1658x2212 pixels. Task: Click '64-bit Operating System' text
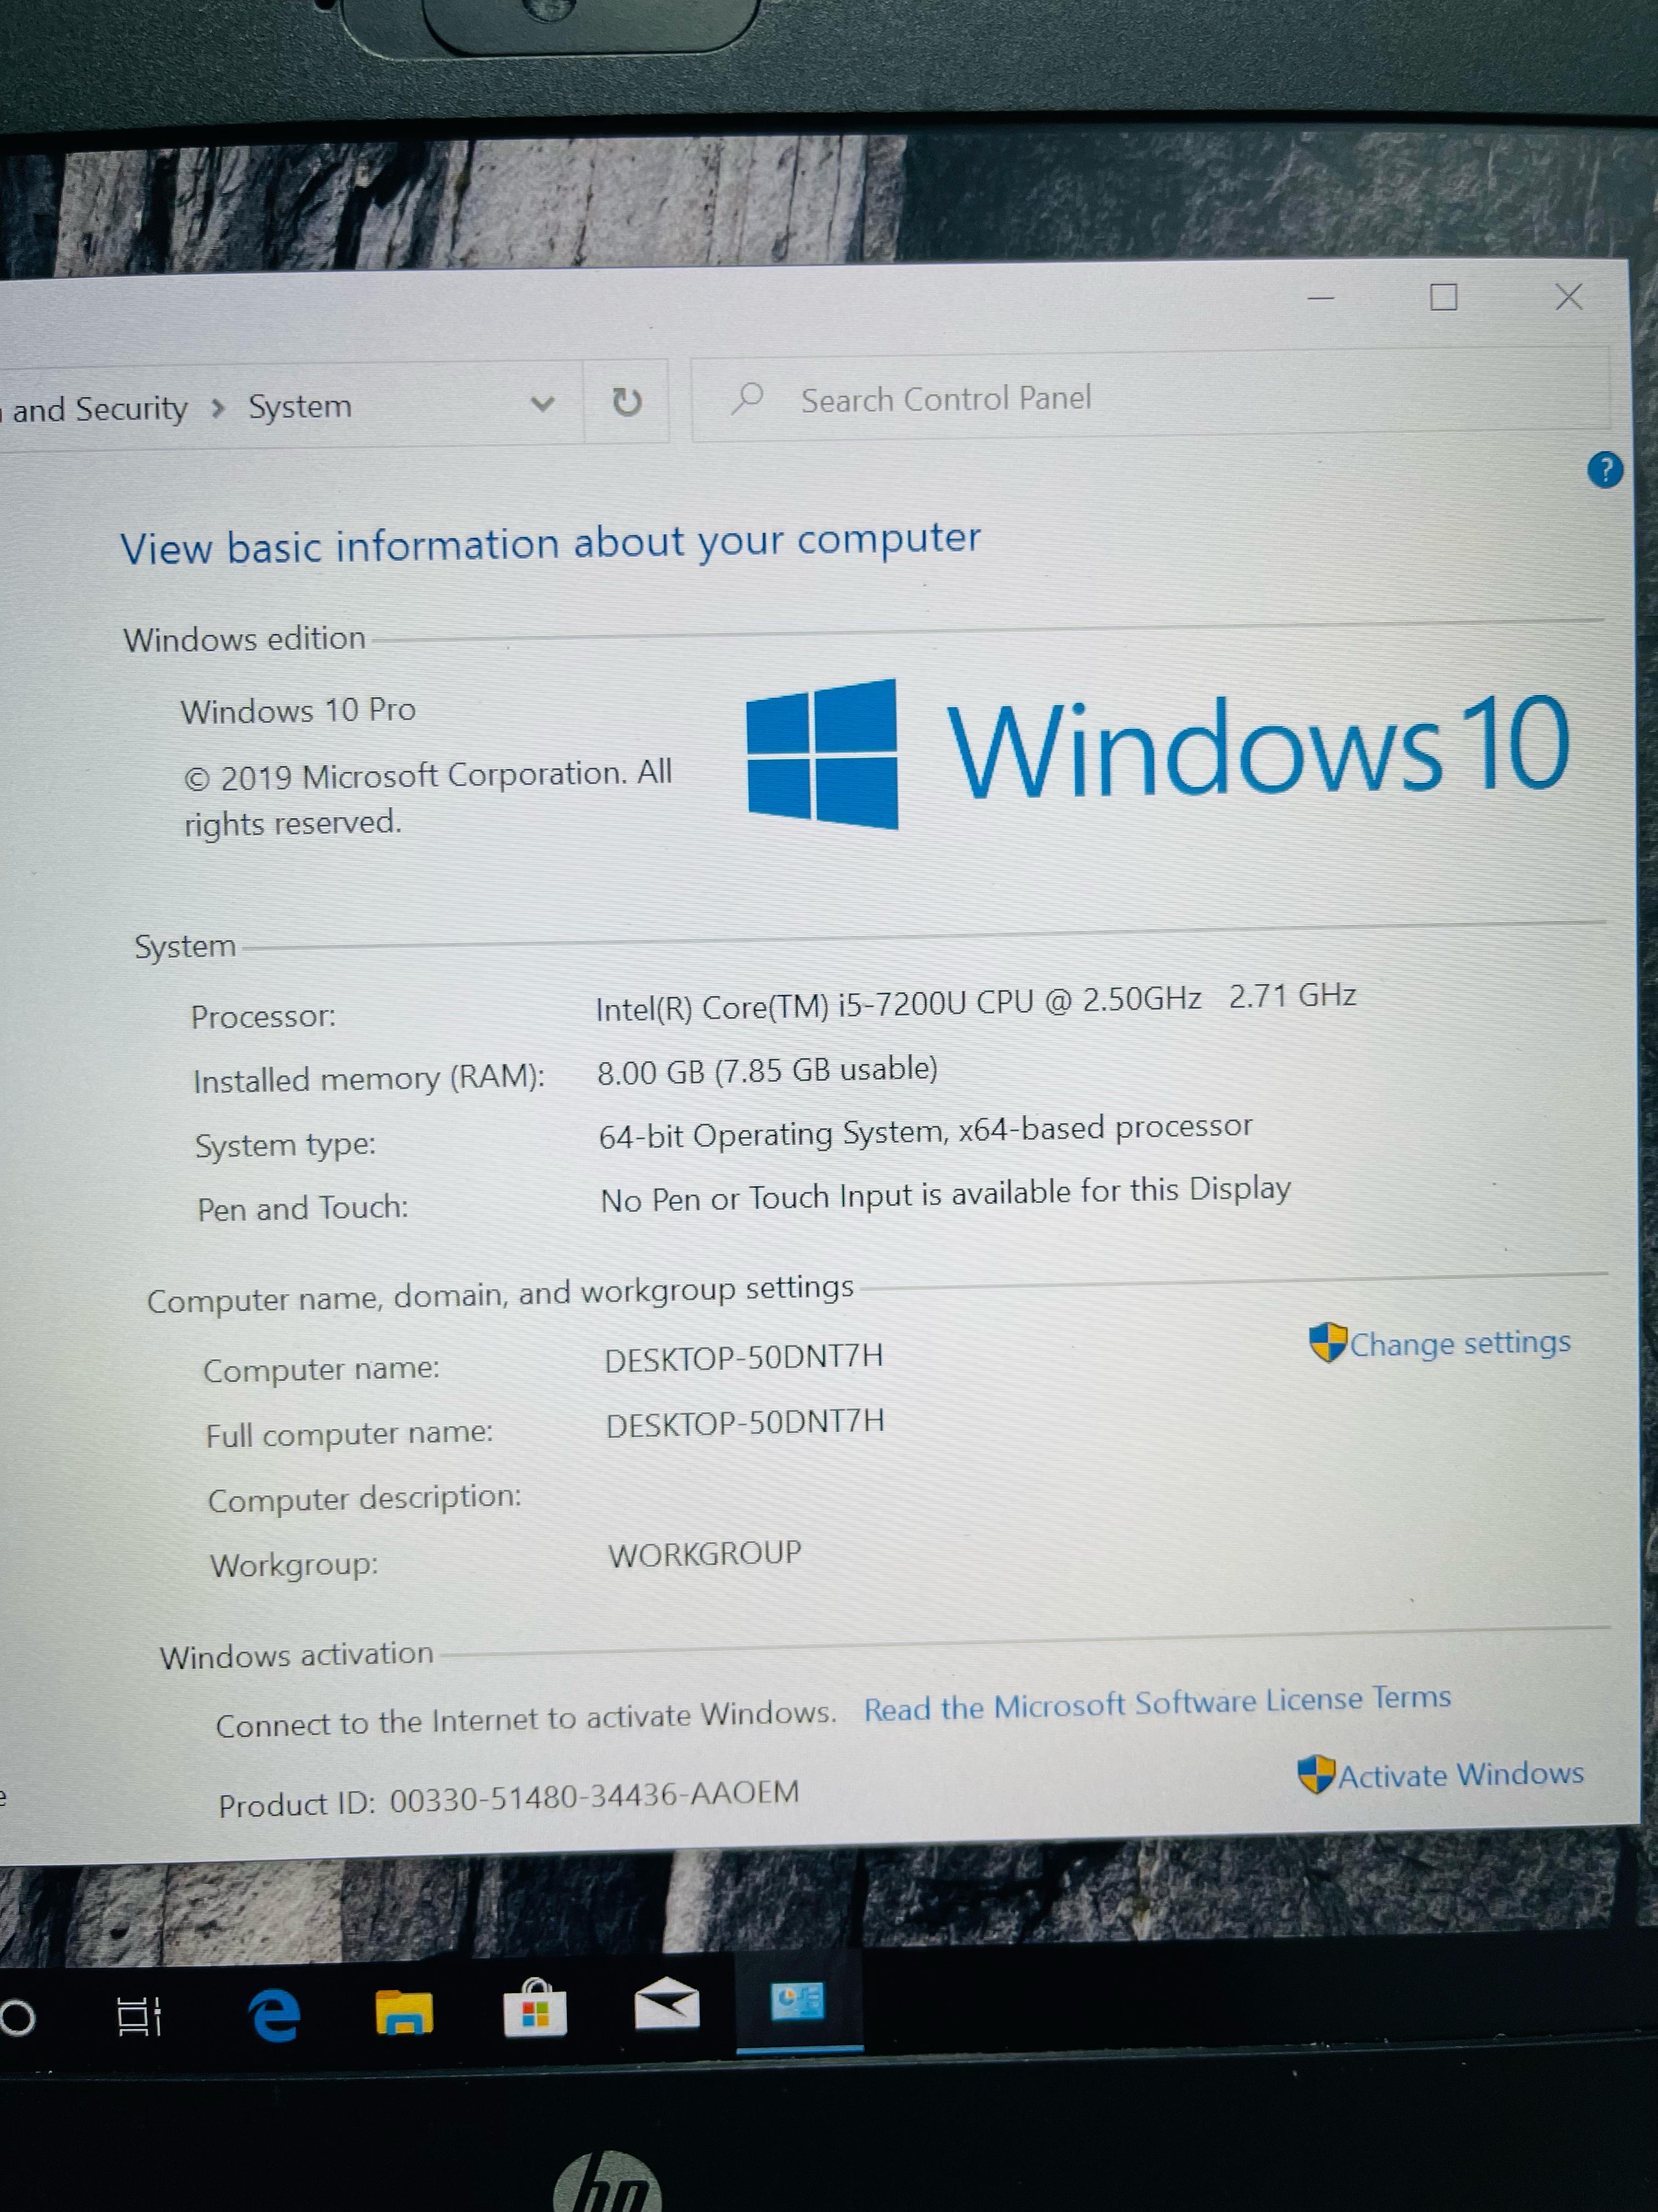point(770,1135)
